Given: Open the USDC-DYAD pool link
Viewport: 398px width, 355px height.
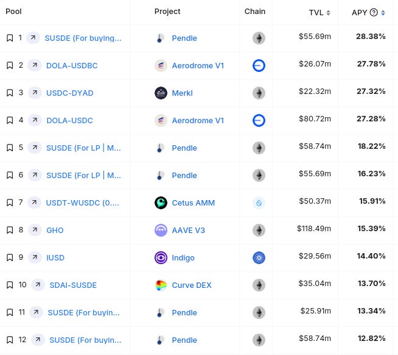Looking at the screenshot, I should [x=70, y=93].
